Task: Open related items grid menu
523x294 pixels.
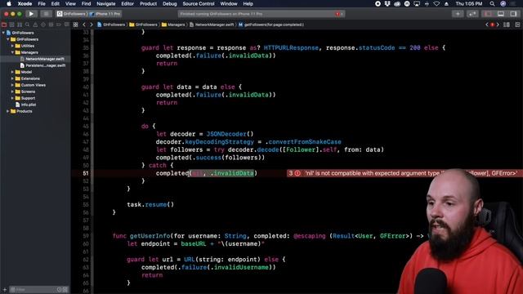Action: tap(76, 24)
